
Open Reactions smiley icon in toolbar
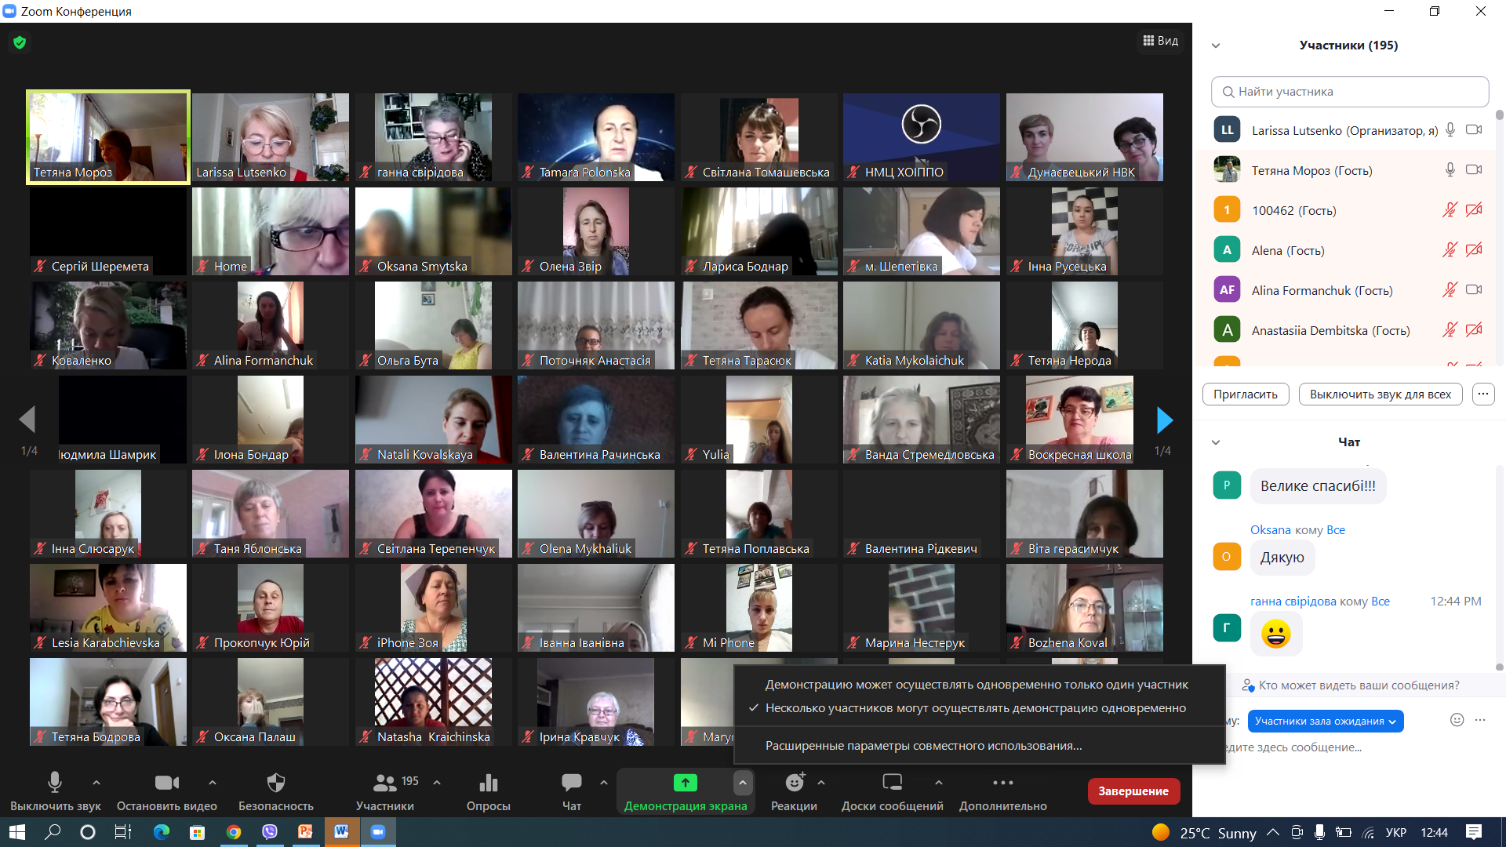click(795, 783)
